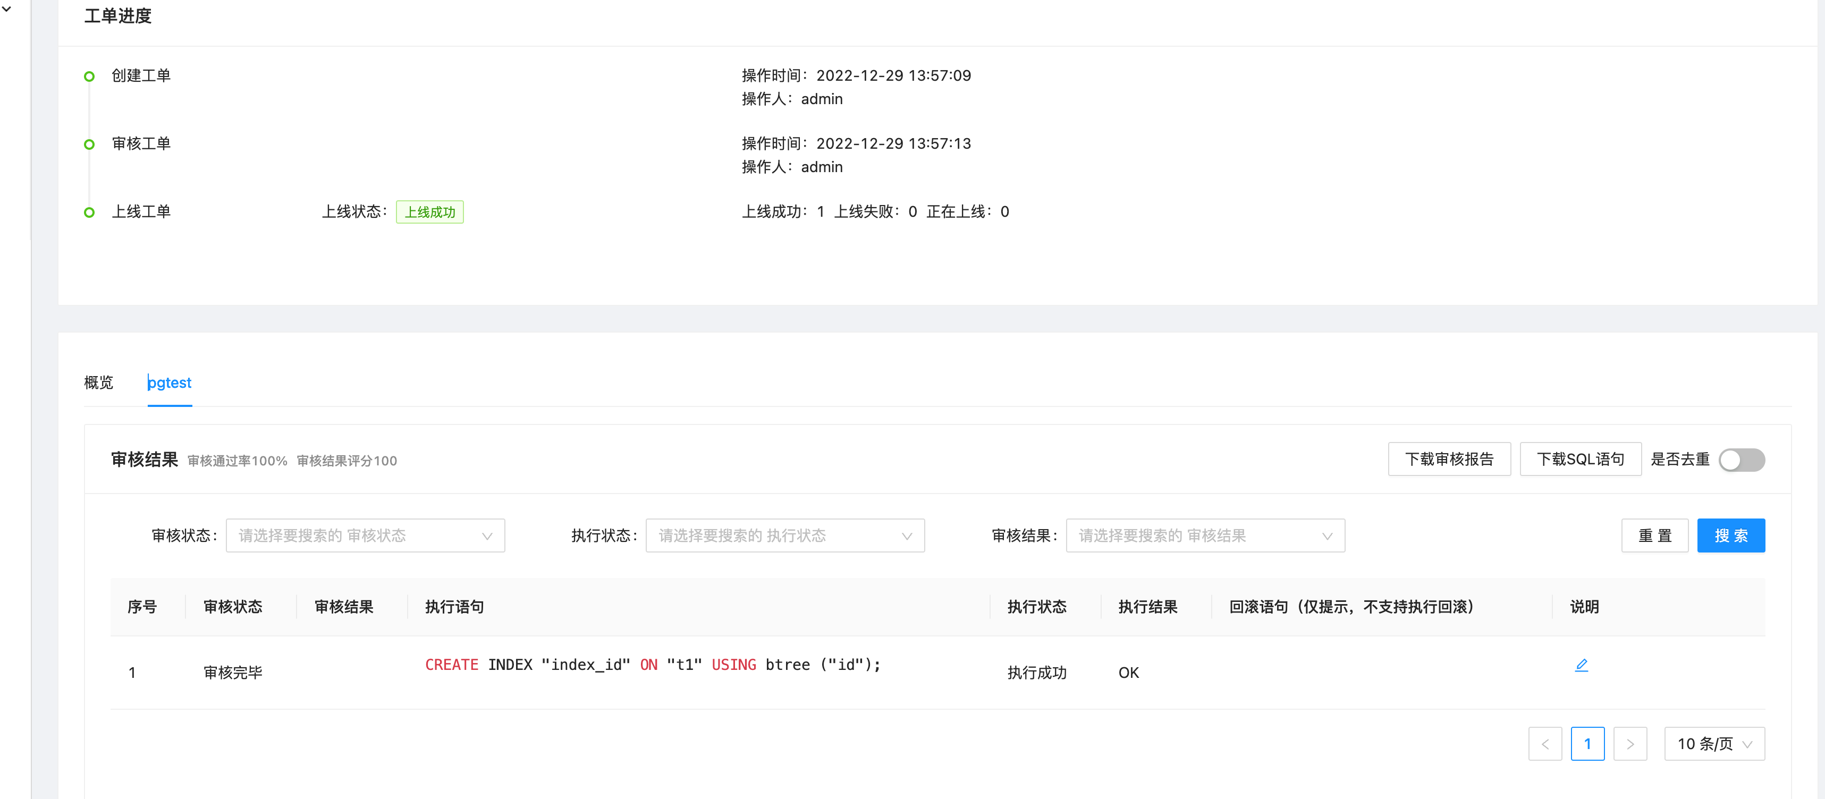Click the next page arrow
Screen dimensions: 1825x799
(x=1630, y=744)
